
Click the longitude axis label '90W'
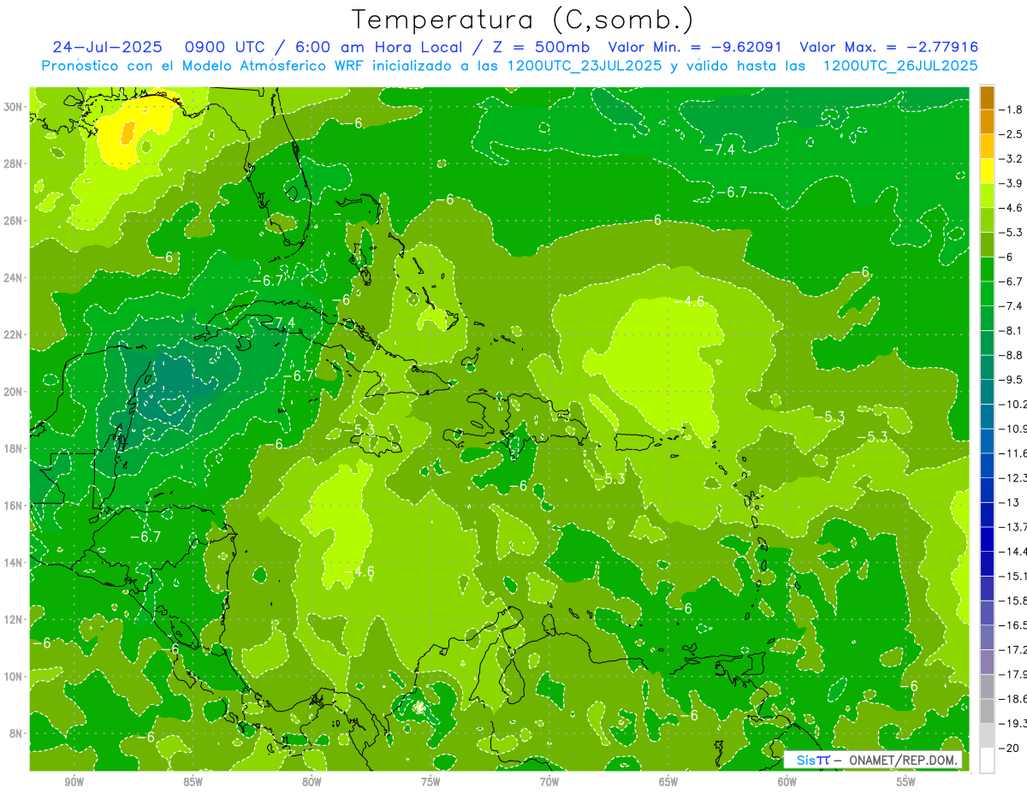74,783
